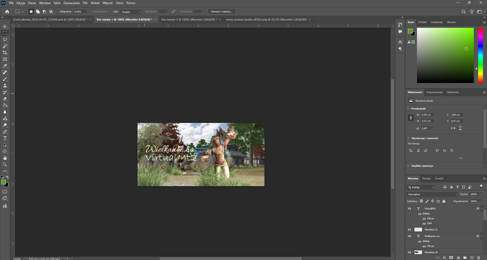Click the hue spectrum slider
Screen dimensions: 487x260
click(480, 55)
